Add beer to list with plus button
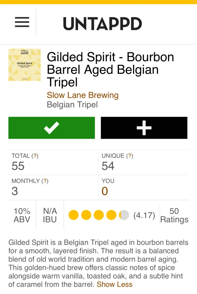 144,128
